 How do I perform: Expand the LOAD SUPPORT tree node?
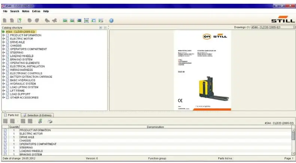pyautogui.click(x=4, y=94)
